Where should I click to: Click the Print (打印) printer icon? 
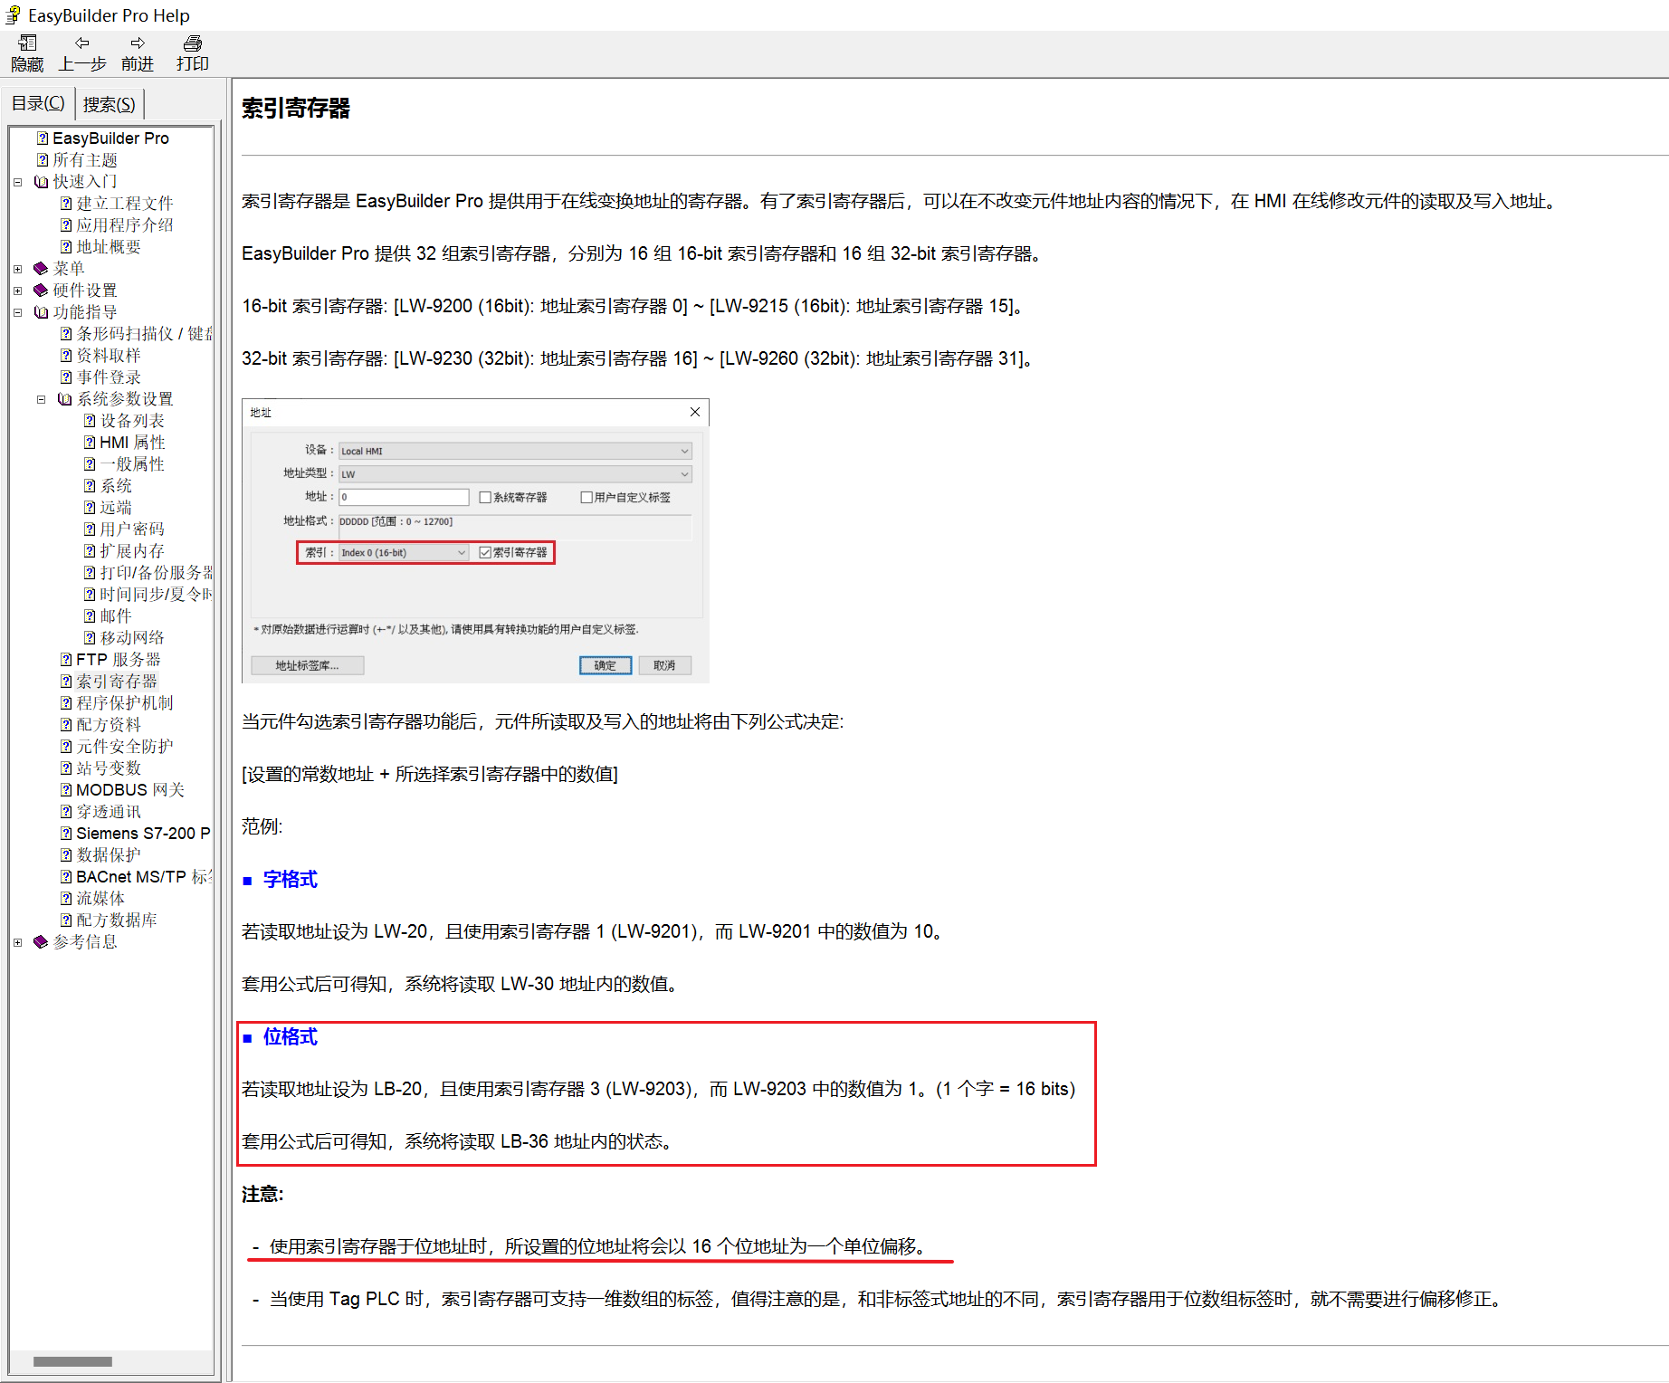point(192,43)
